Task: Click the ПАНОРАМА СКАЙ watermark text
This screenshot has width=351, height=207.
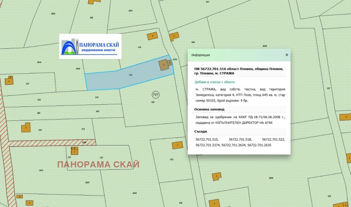Action: (98, 164)
